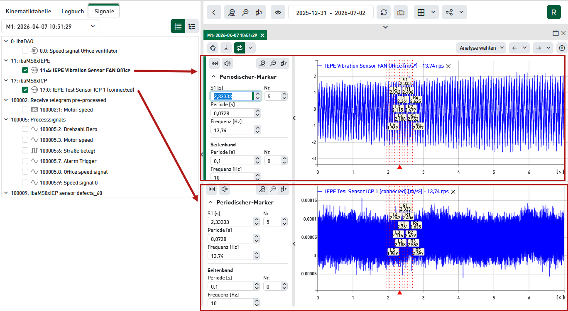Click zoom-all icon in the FAN Office panel
The image size is (568, 311).
tap(262, 63)
